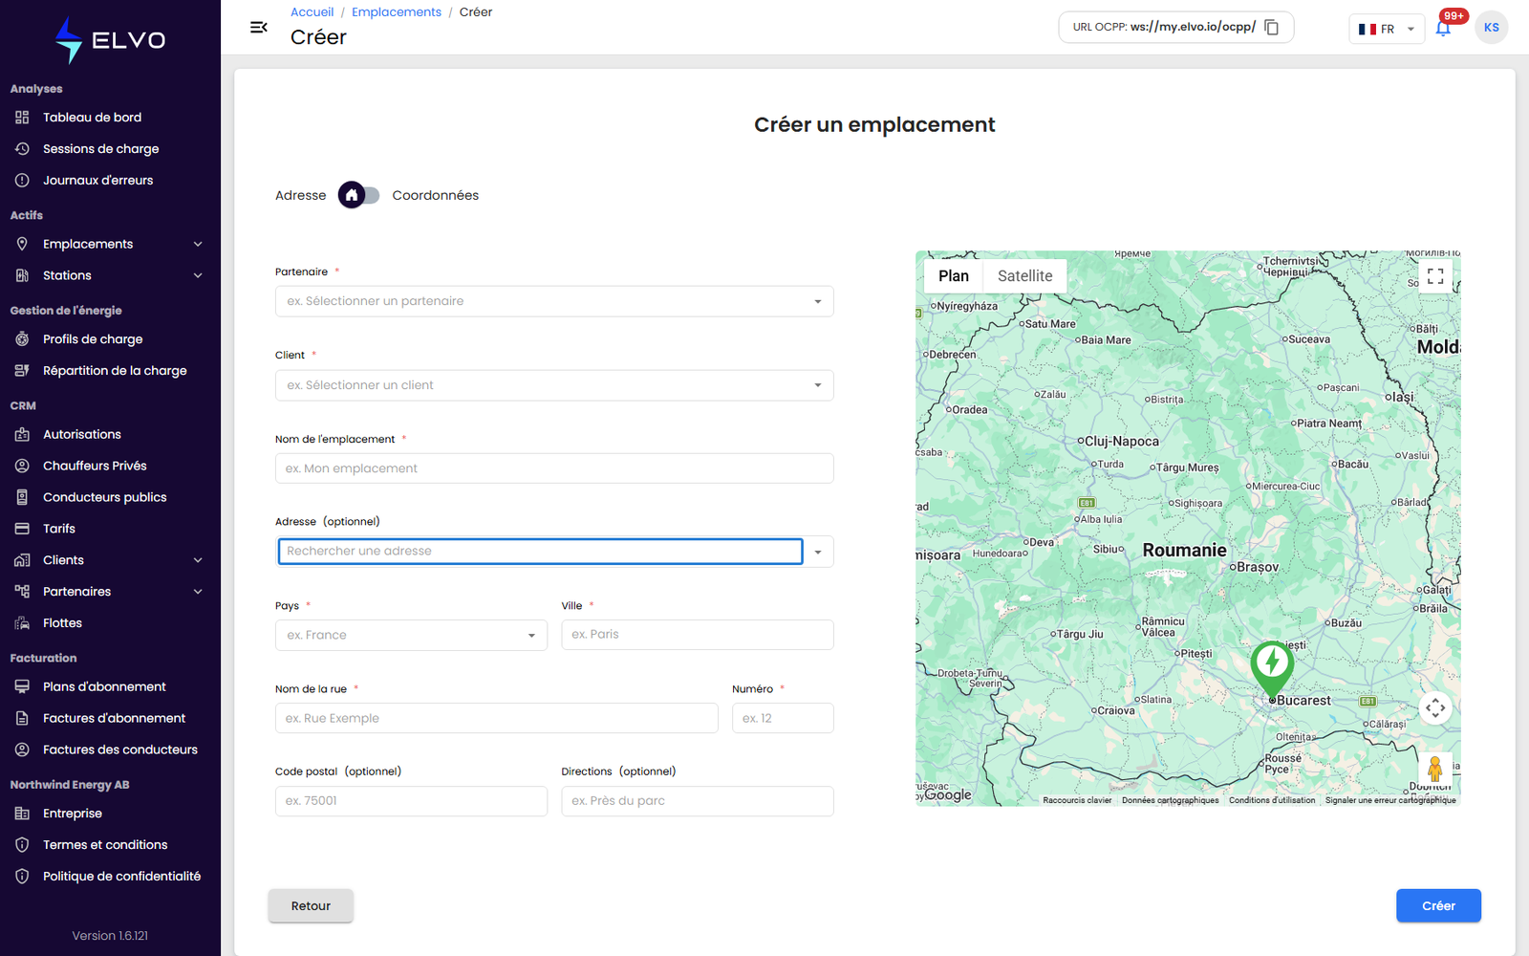Click the Rechercher une adresse field

(x=540, y=552)
